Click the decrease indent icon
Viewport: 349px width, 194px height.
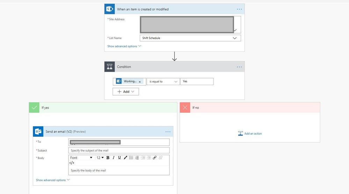(143, 158)
